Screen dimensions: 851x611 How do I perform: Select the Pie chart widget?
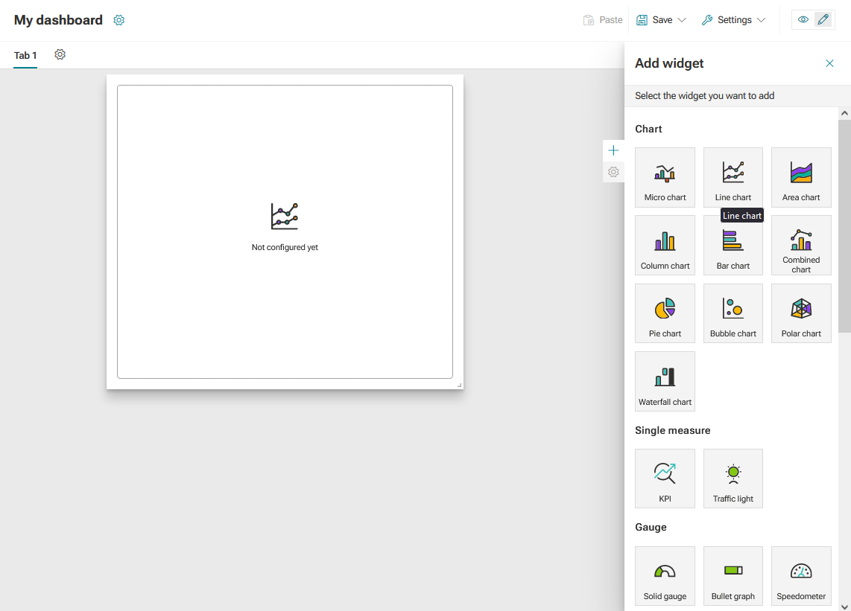665,313
